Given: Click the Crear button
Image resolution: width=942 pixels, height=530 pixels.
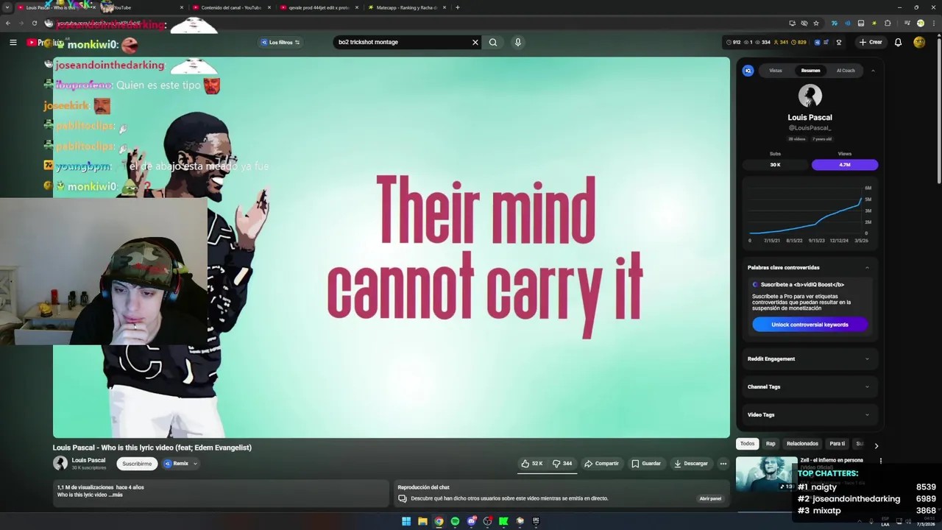Looking at the screenshot, I should coord(870,42).
